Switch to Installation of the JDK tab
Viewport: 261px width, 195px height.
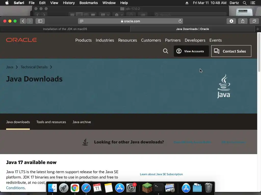[x=65, y=29]
